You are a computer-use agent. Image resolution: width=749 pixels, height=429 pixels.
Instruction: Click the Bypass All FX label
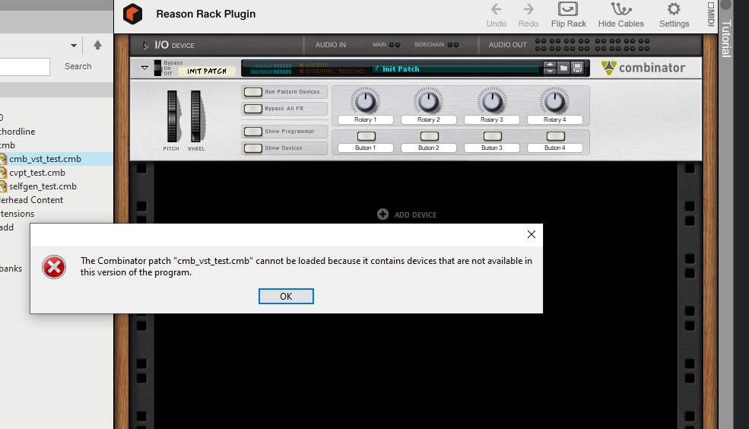(x=284, y=109)
